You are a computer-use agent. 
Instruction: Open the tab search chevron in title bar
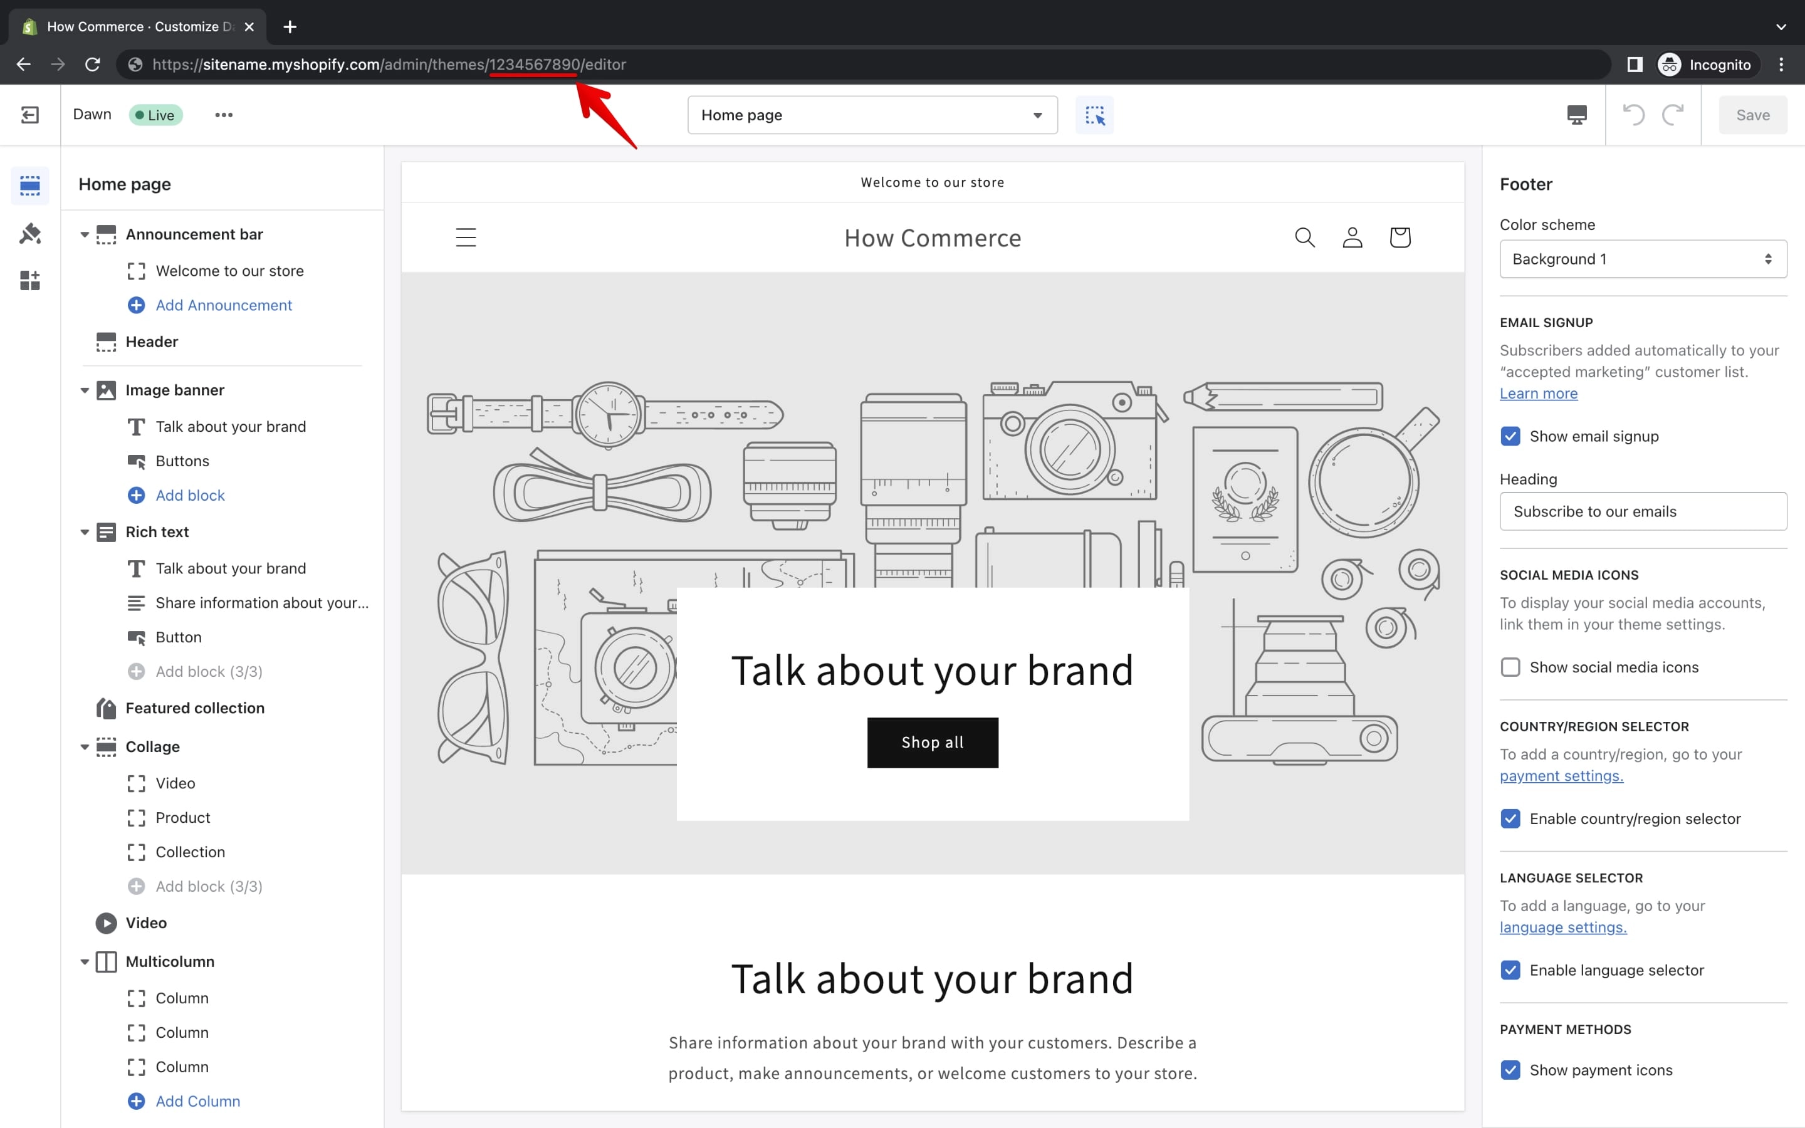click(x=1781, y=27)
